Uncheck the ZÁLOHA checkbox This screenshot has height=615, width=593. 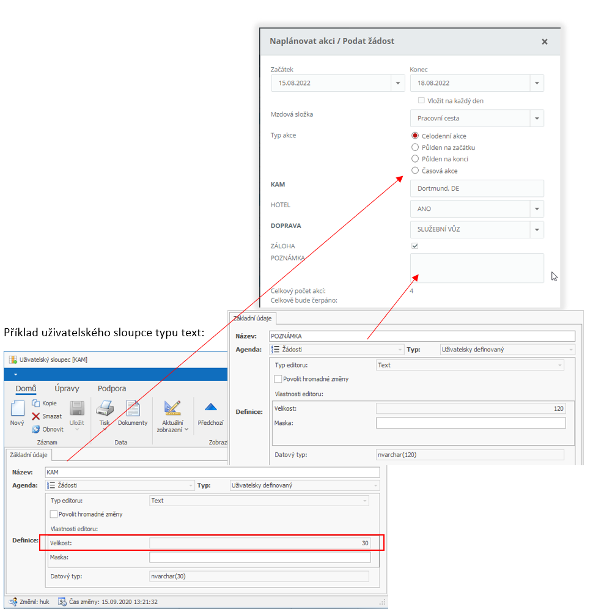[x=415, y=246]
